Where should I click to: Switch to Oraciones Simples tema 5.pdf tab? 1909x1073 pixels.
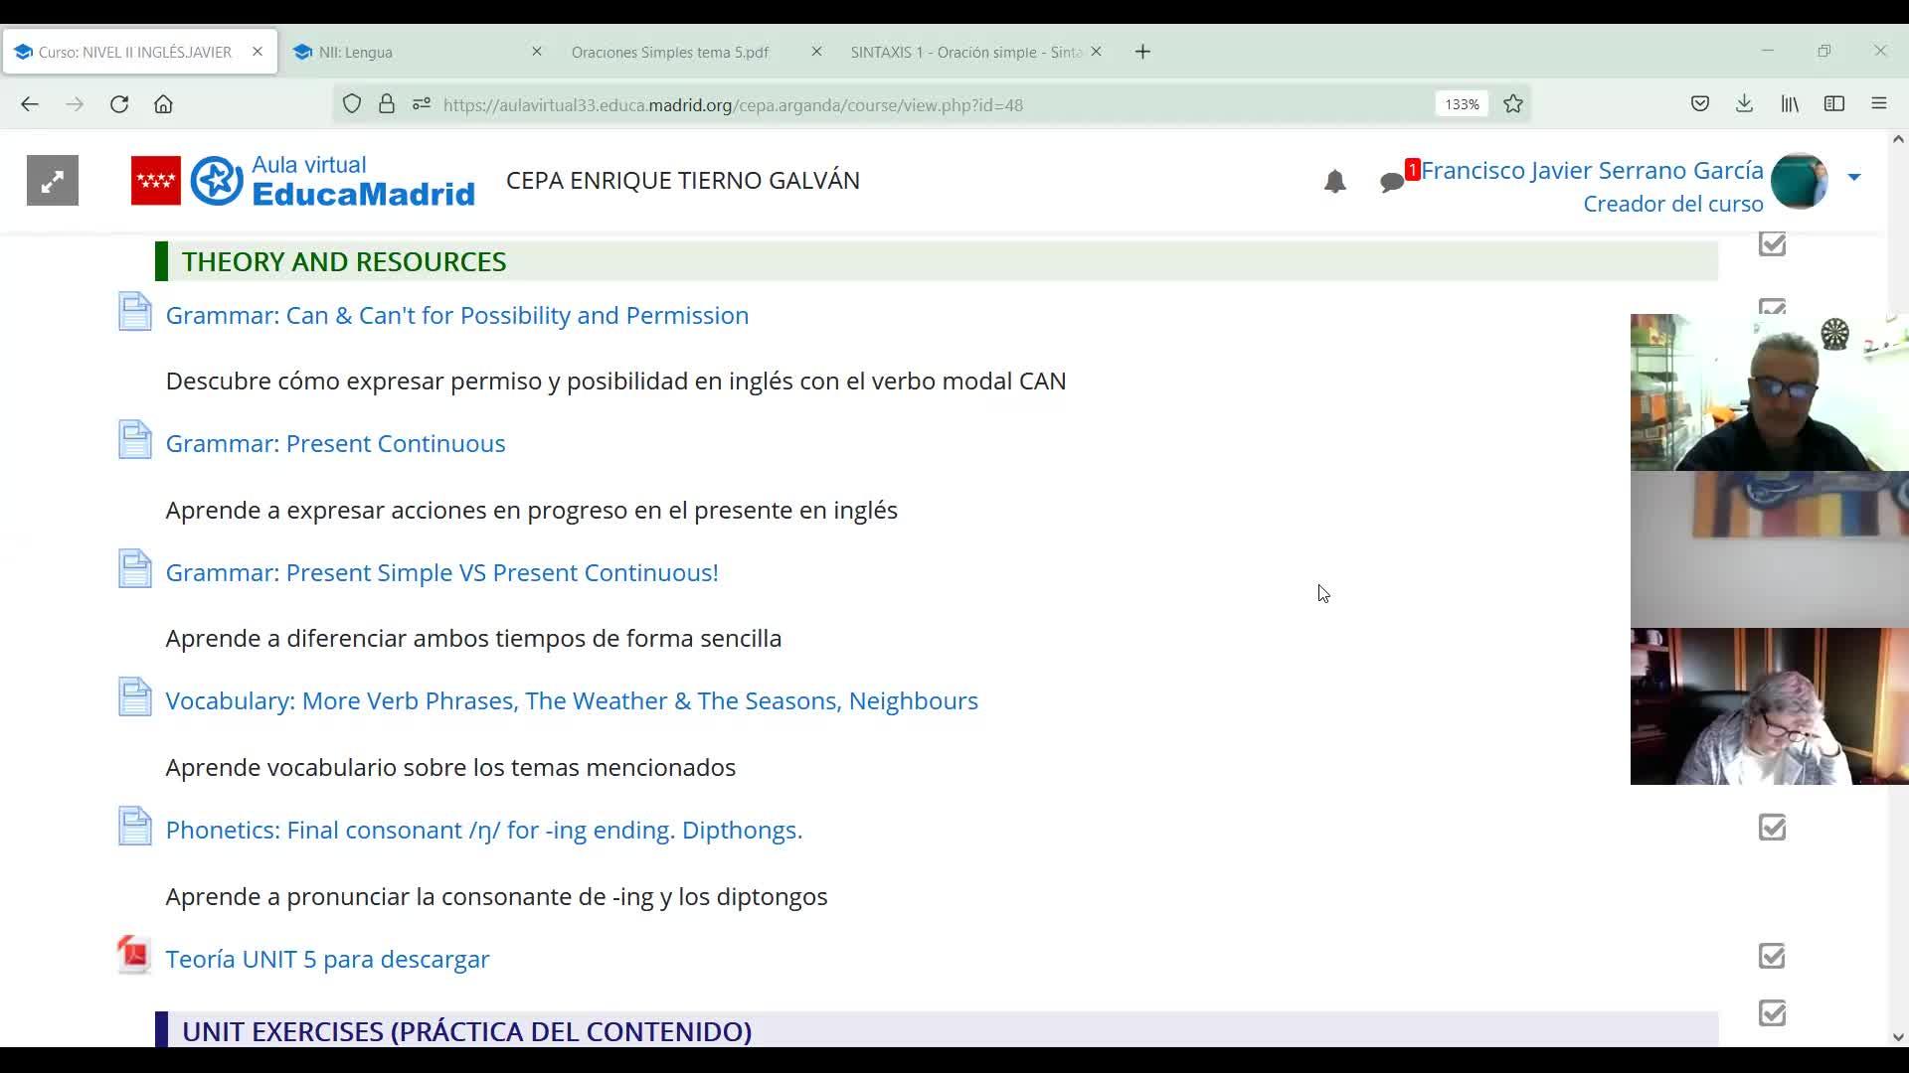click(x=670, y=52)
